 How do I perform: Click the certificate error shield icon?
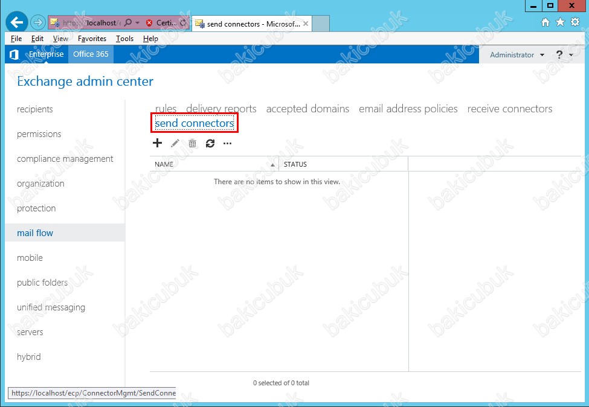point(149,23)
